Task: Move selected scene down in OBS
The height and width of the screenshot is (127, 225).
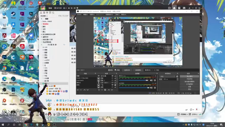Action: tap(88, 90)
